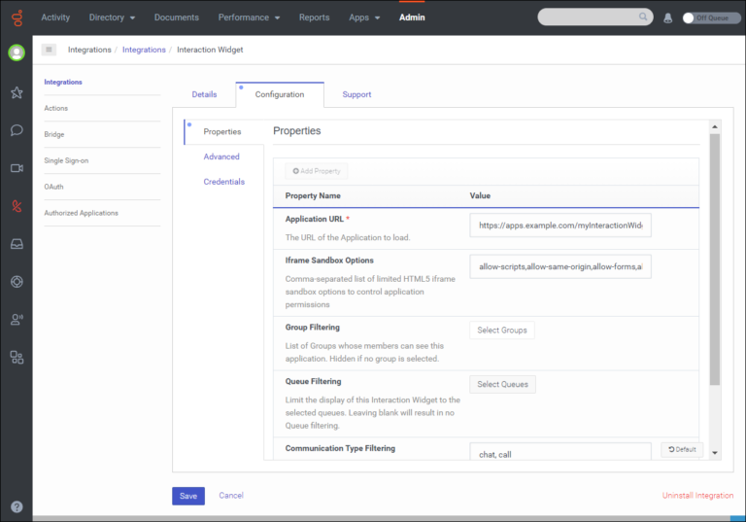Select the Properties section
746x522 pixels.
pos(222,131)
